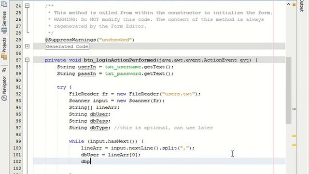This screenshot has height=174, width=309.
Task: Open the Projects side panel tab
Action: (4, 45)
